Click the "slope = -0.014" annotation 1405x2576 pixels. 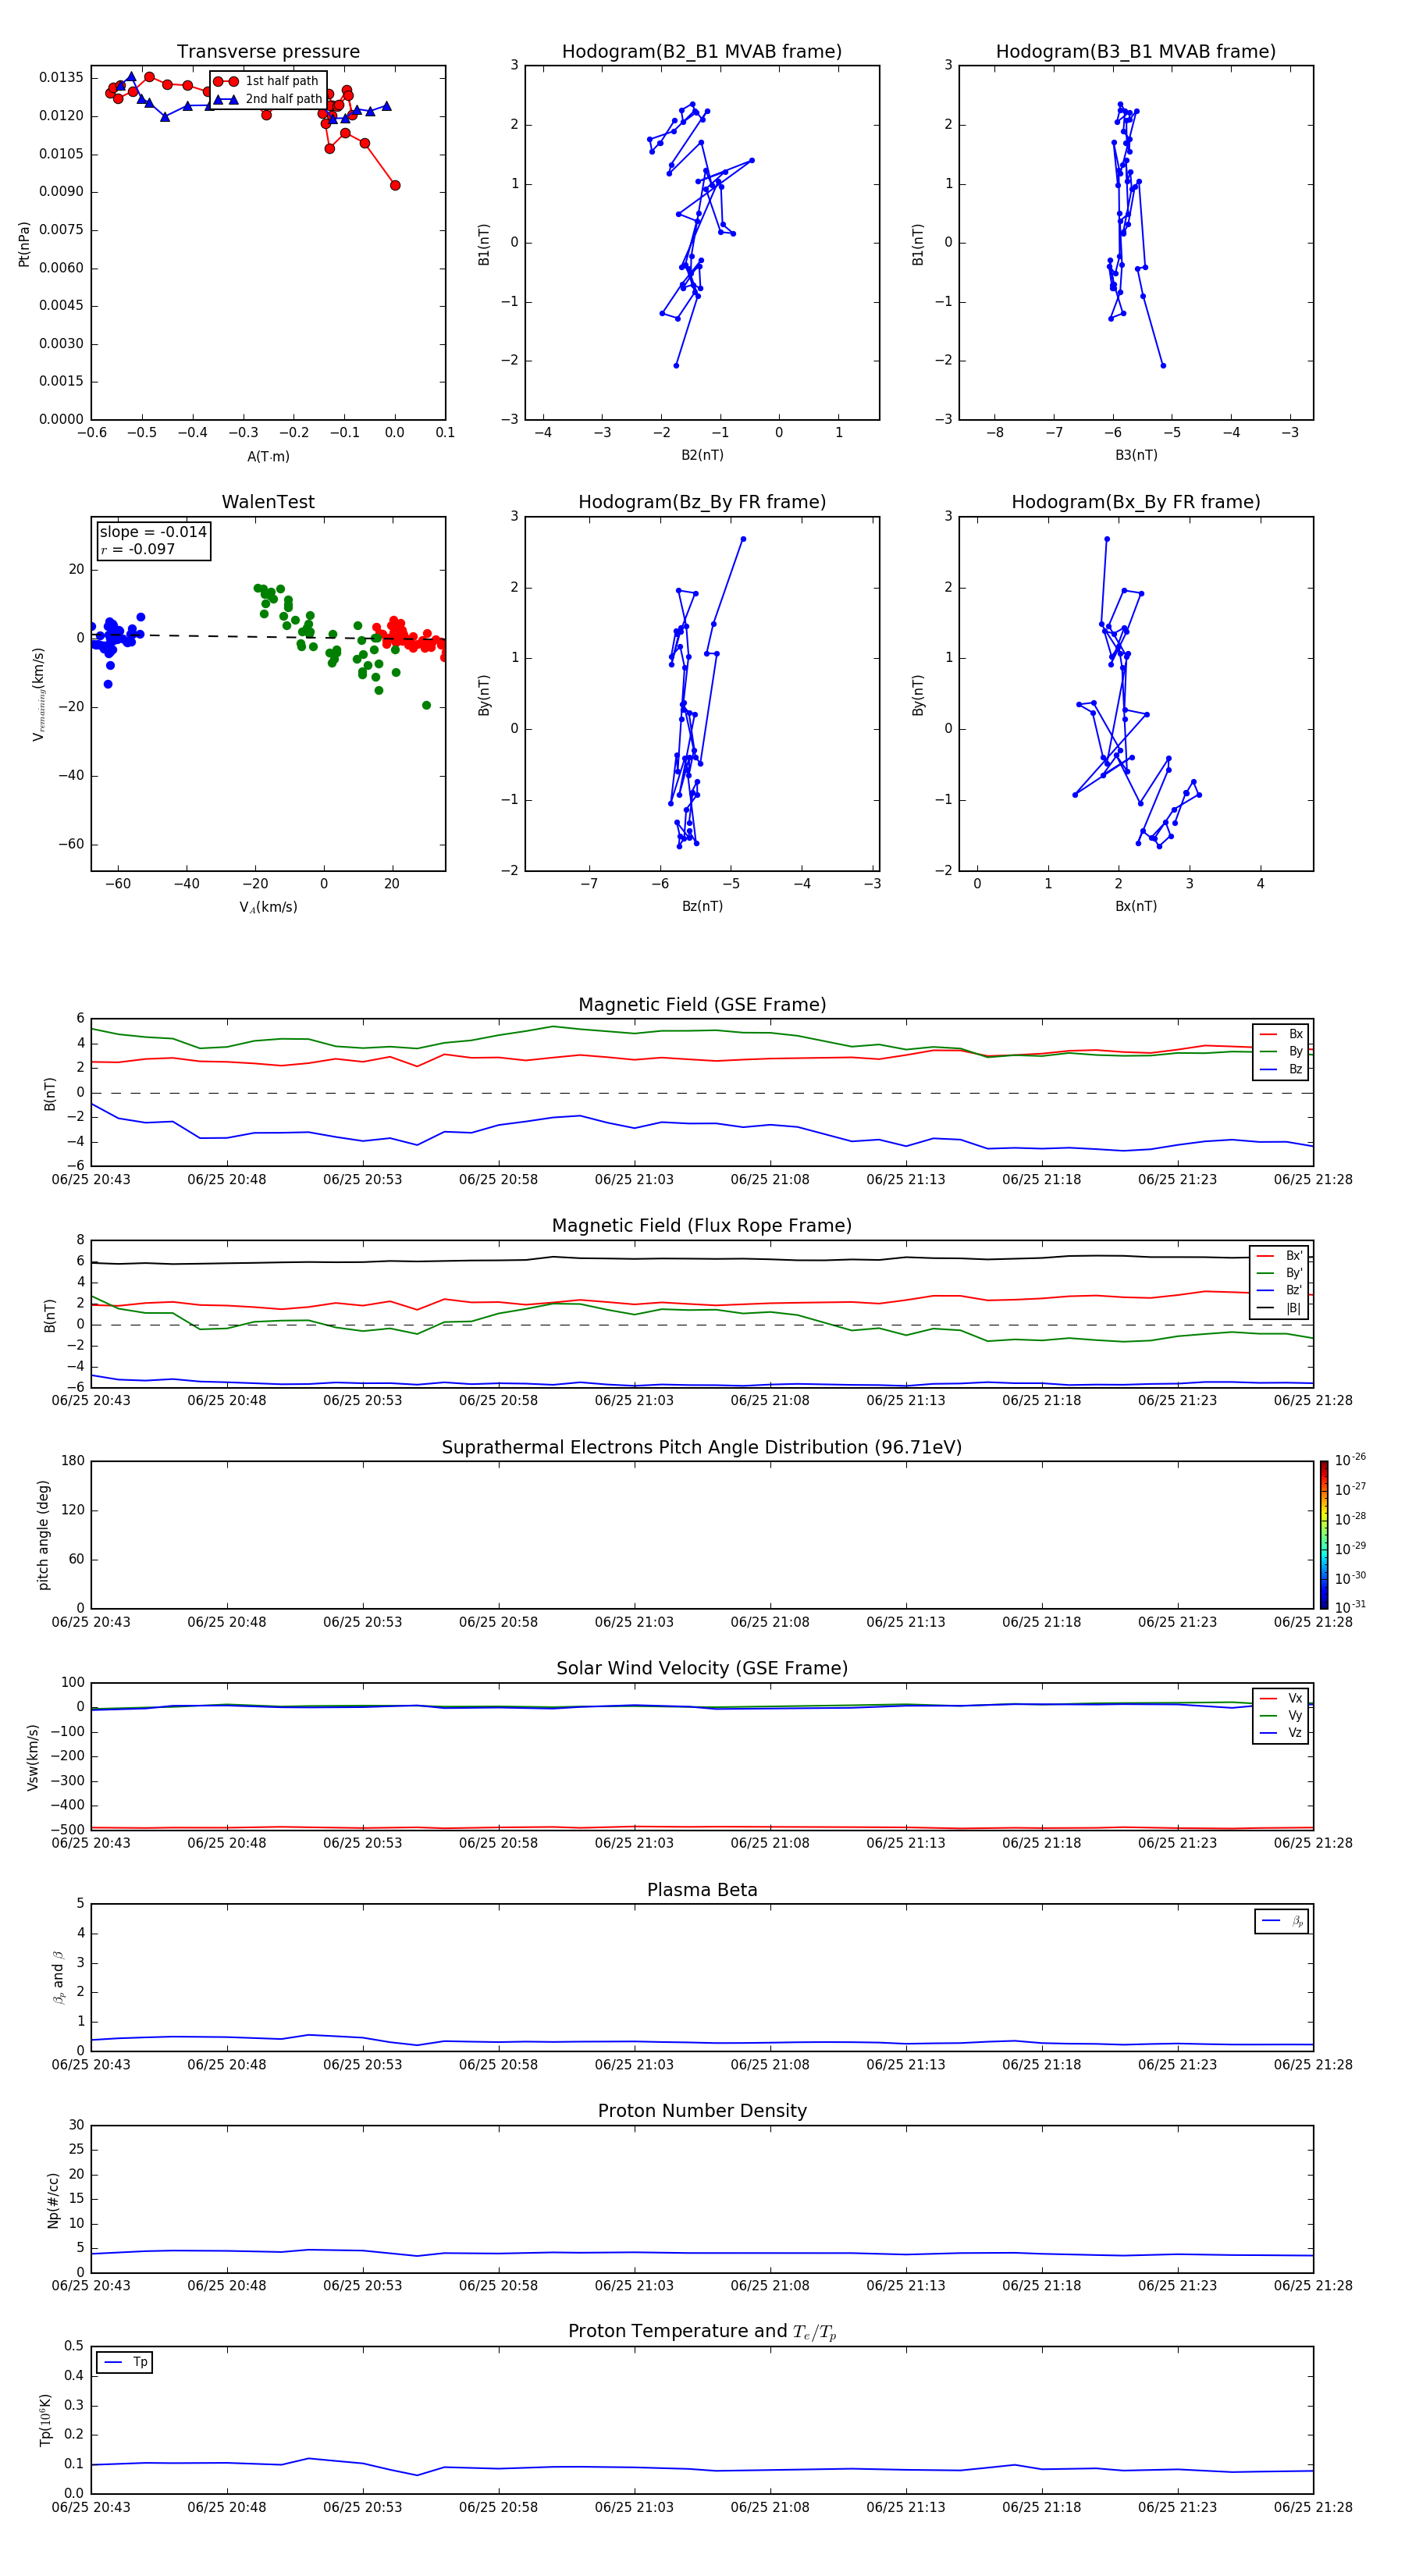tap(153, 532)
